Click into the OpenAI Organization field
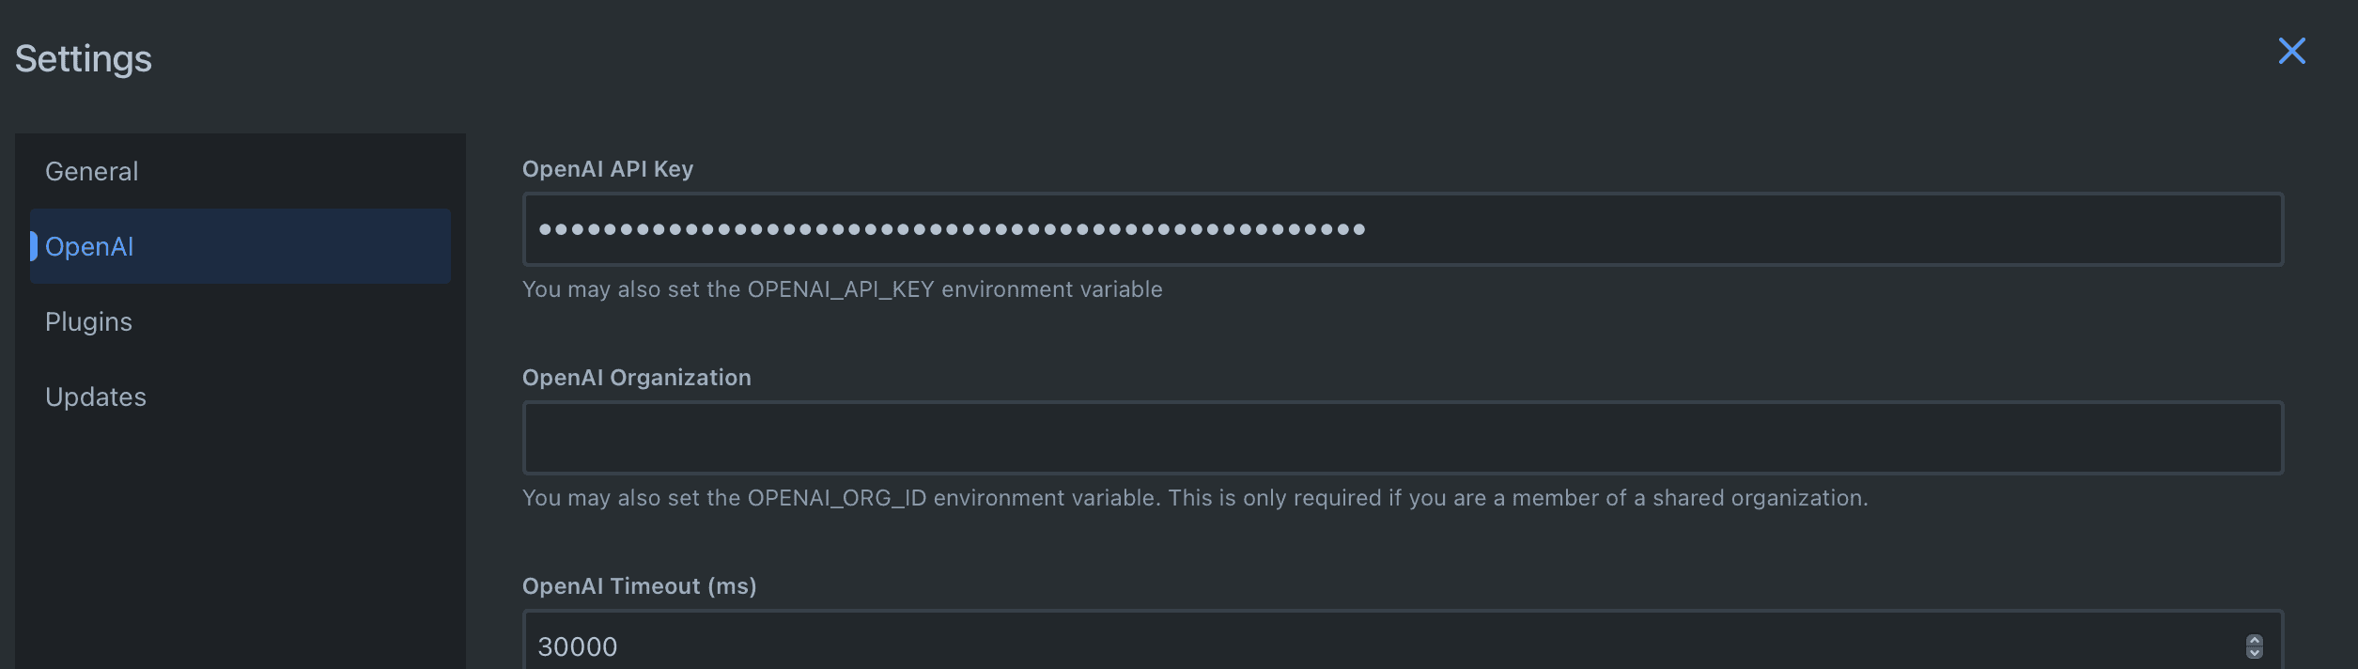Image resolution: width=2358 pixels, height=669 pixels. (x=1402, y=438)
